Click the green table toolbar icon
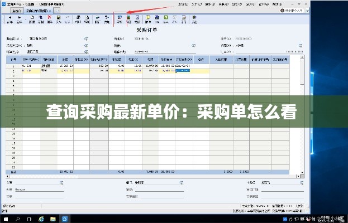348x223 pixels. [166, 20]
